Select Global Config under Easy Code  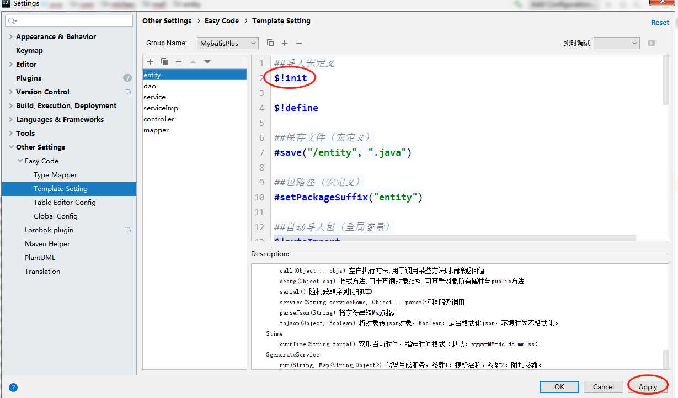tap(55, 216)
